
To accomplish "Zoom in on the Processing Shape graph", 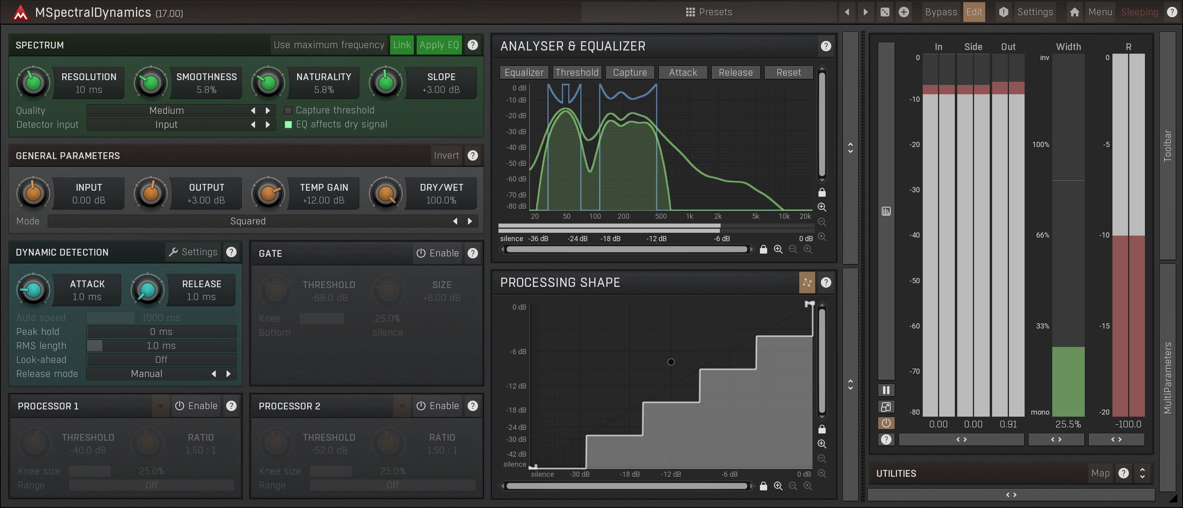I will point(822,444).
